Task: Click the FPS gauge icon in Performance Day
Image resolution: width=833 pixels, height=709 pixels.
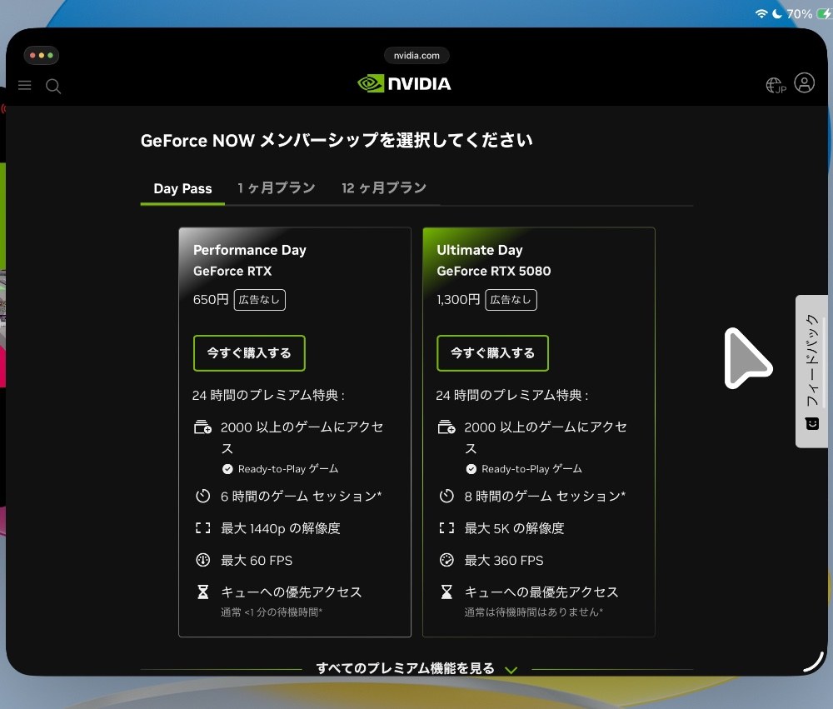Action: coord(203,560)
